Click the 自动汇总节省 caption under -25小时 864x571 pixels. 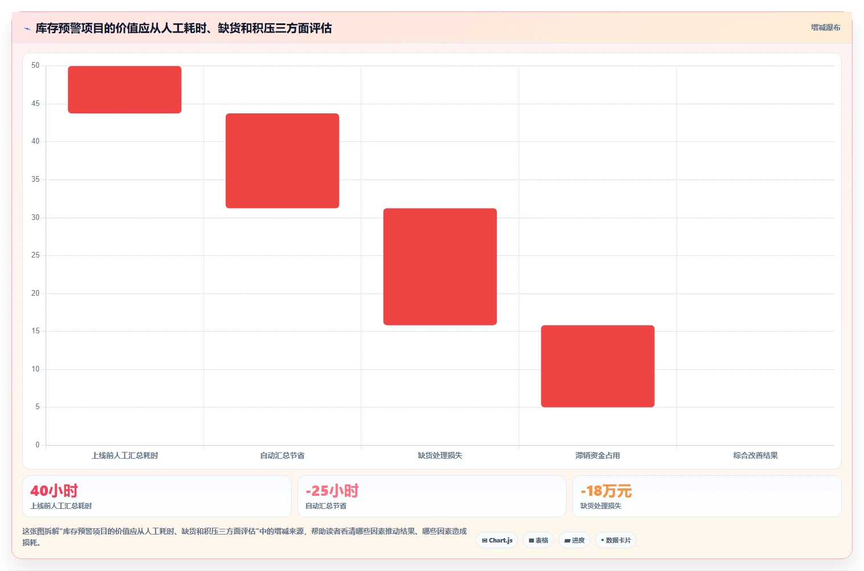(x=326, y=506)
